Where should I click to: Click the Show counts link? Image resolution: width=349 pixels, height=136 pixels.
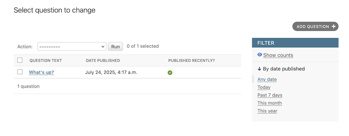pyautogui.click(x=278, y=55)
